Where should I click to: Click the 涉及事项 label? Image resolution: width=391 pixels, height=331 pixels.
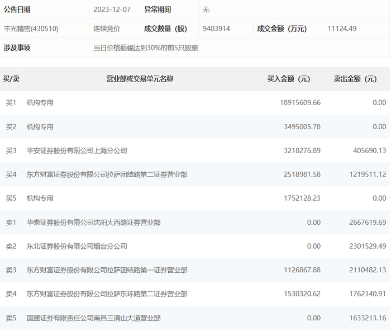click(17, 48)
